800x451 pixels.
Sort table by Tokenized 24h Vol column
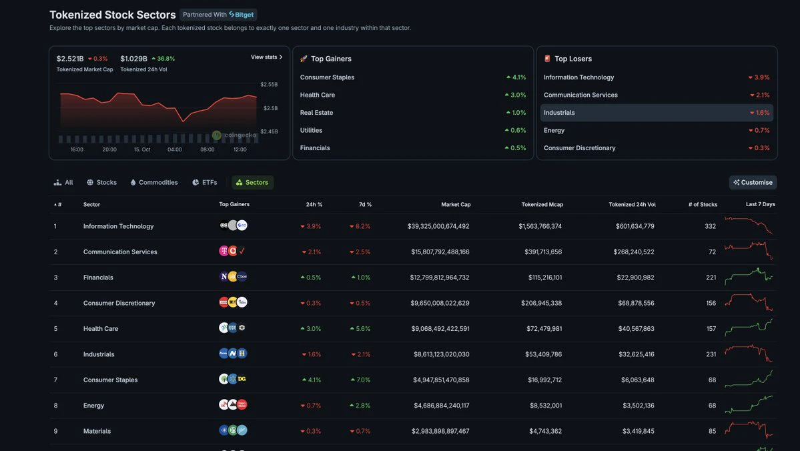click(x=632, y=205)
